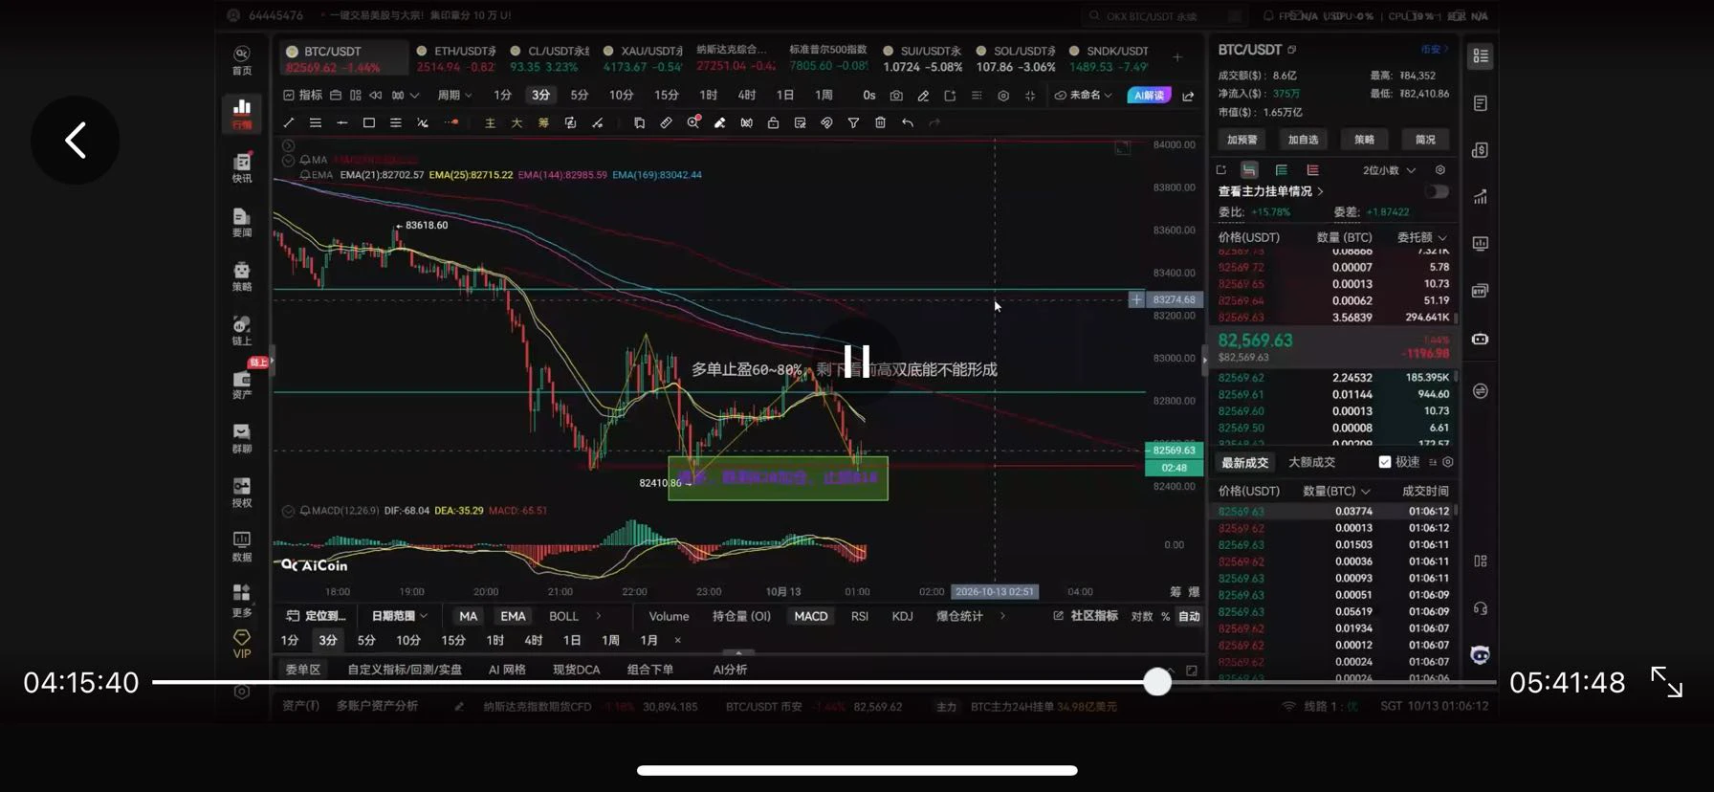This screenshot has width=1714, height=792.
Task: Open the 委托额 column dropdown
Action: (1422, 237)
